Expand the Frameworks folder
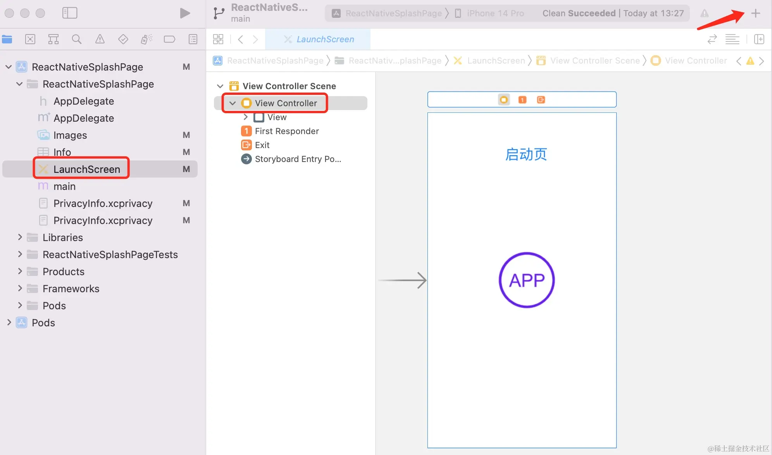Image resolution: width=772 pixels, height=455 pixels. tap(20, 288)
